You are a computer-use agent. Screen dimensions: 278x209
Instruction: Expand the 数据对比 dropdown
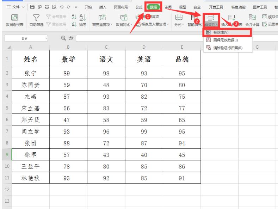pyautogui.click(x=131, y=24)
